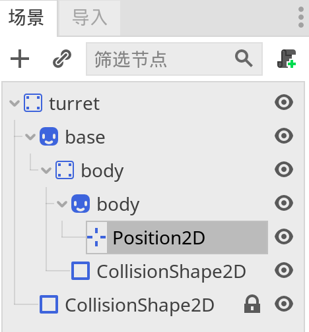Toggle visibility of the base node
Screen dimensions: 309x332
[284, 136]
